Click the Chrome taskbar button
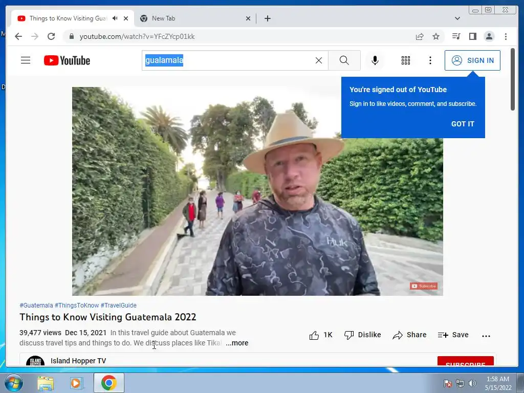The height and width of the screenshot is (393, 524). click(x=108, y=383)
